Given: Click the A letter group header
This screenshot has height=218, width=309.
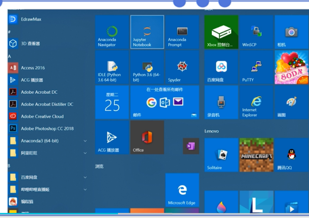Looking at the screenshot, I should coord(9,56).
